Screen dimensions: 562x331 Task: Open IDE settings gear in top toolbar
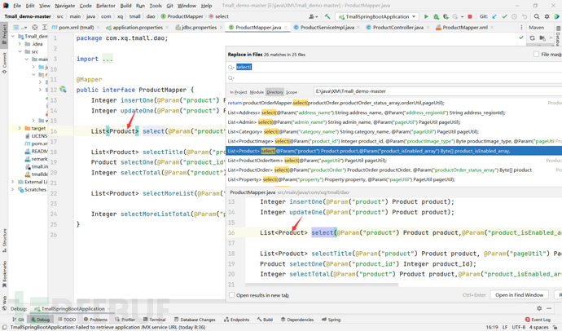click(x=547, y=16)
